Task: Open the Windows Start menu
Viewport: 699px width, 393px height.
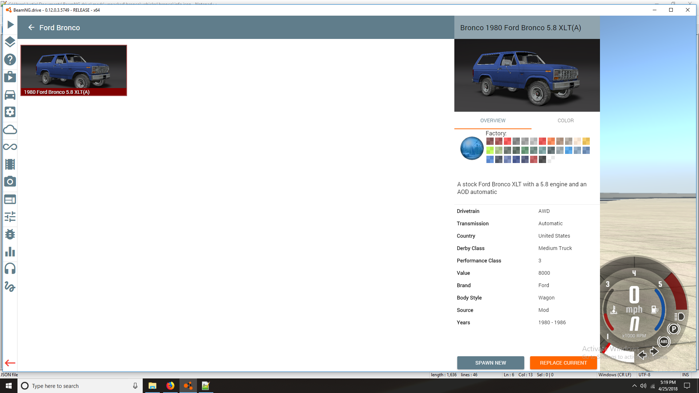Action: (9, 386)
